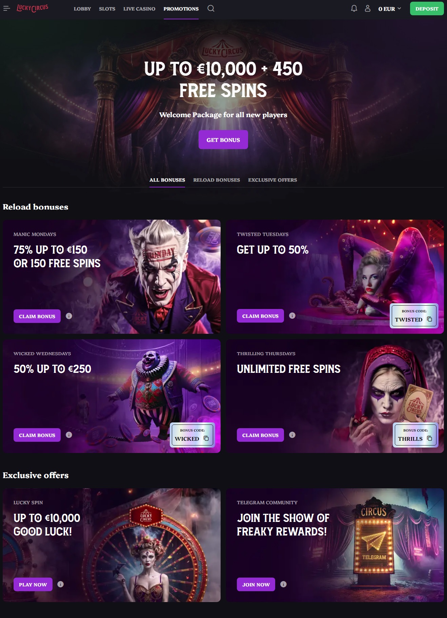Show info for Lucky Spin offer
Viewport: 447px width, 618px height.
point(60,584)
